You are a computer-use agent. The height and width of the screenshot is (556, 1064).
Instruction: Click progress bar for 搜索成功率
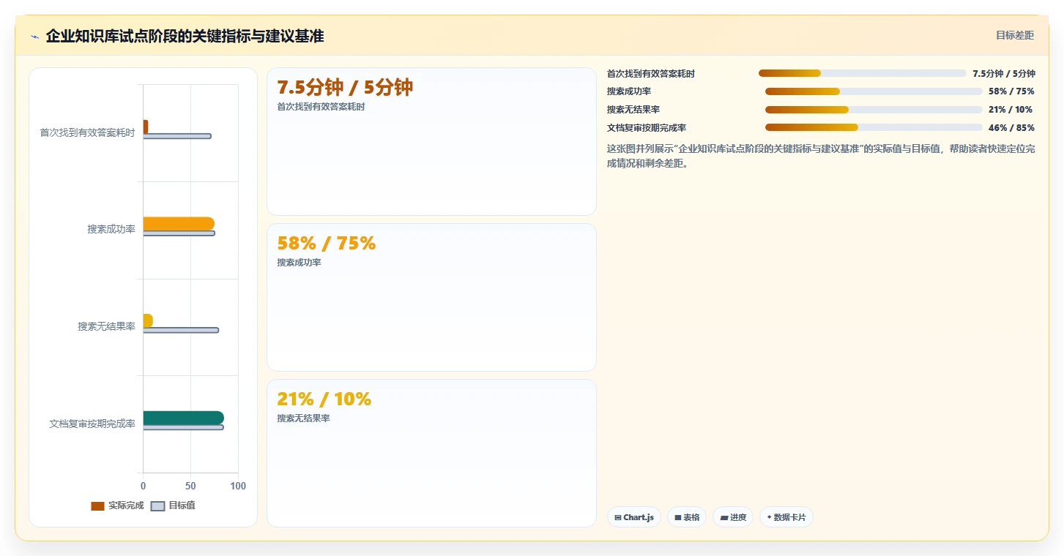[874, 91]
